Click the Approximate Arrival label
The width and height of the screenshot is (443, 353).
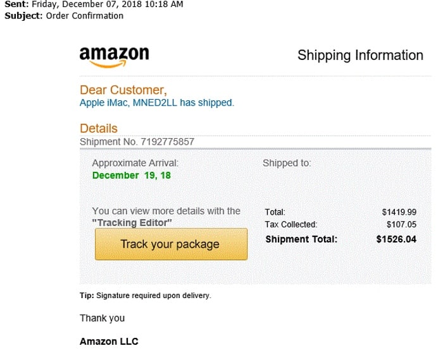135,163
